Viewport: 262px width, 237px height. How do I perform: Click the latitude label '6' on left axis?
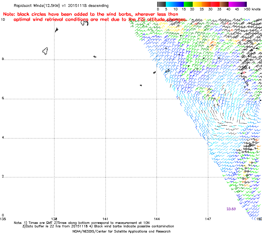click(3, 98)
